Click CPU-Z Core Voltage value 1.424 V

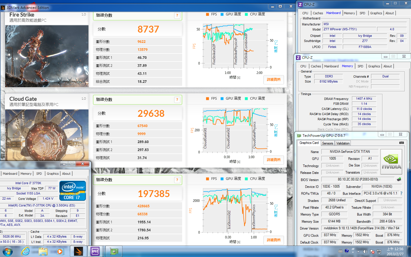tap(48, 198)
